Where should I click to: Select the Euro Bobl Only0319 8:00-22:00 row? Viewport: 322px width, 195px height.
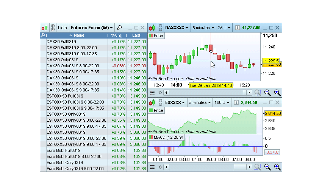point(94,169)
